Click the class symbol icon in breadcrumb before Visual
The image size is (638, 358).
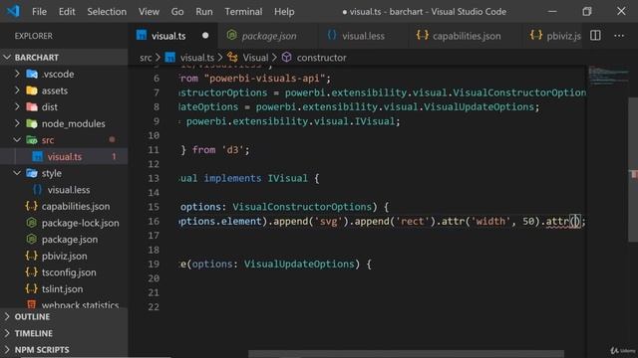point(232,58)
